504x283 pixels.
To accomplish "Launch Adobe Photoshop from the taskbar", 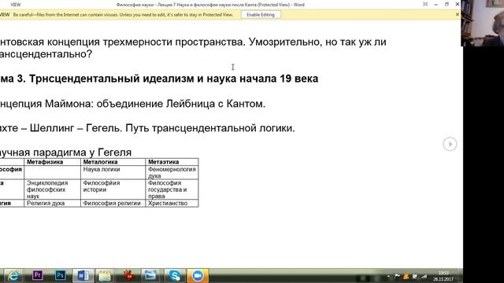I will point(60,275).
